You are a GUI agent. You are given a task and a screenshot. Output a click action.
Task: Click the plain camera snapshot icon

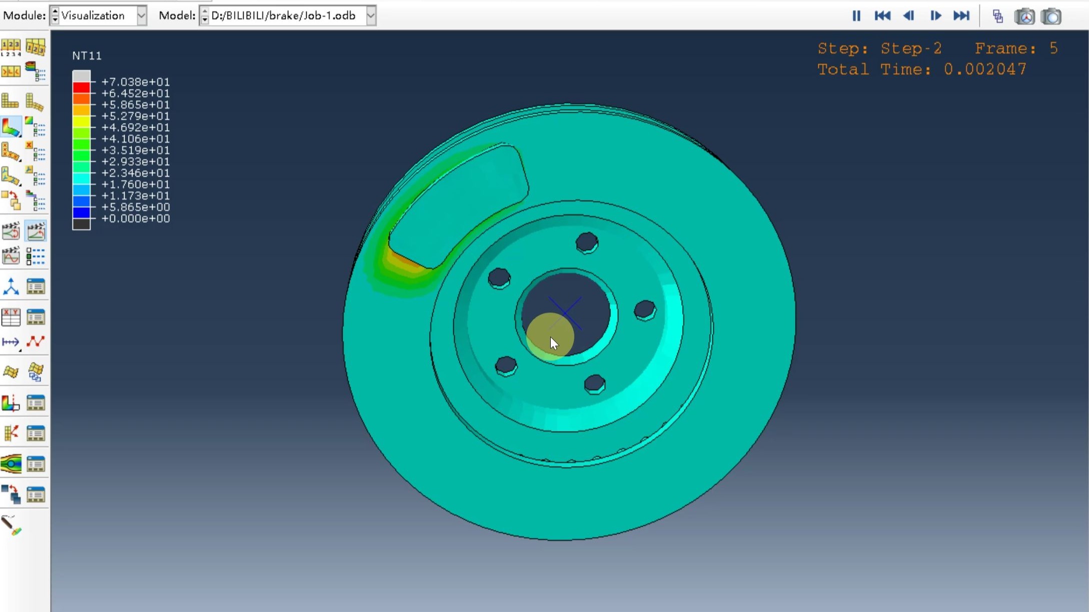coord(1051,16)
